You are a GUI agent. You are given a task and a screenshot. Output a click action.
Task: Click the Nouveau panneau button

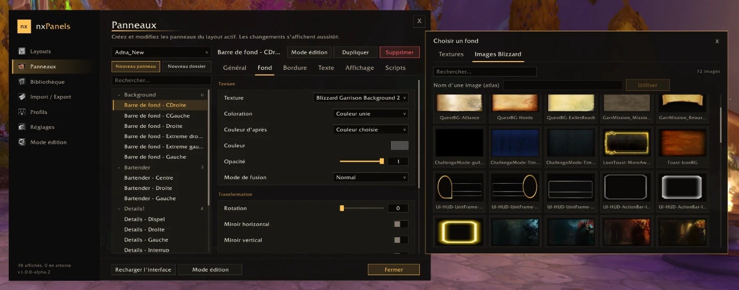[135, 67]
